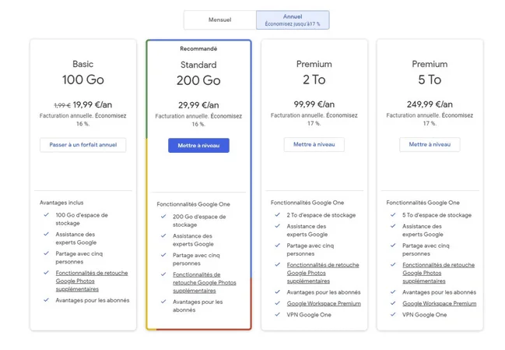Click checkmark beside 2 To d'espace de stockage
Screen dimensions: 505x350
[x=278, y=214]
